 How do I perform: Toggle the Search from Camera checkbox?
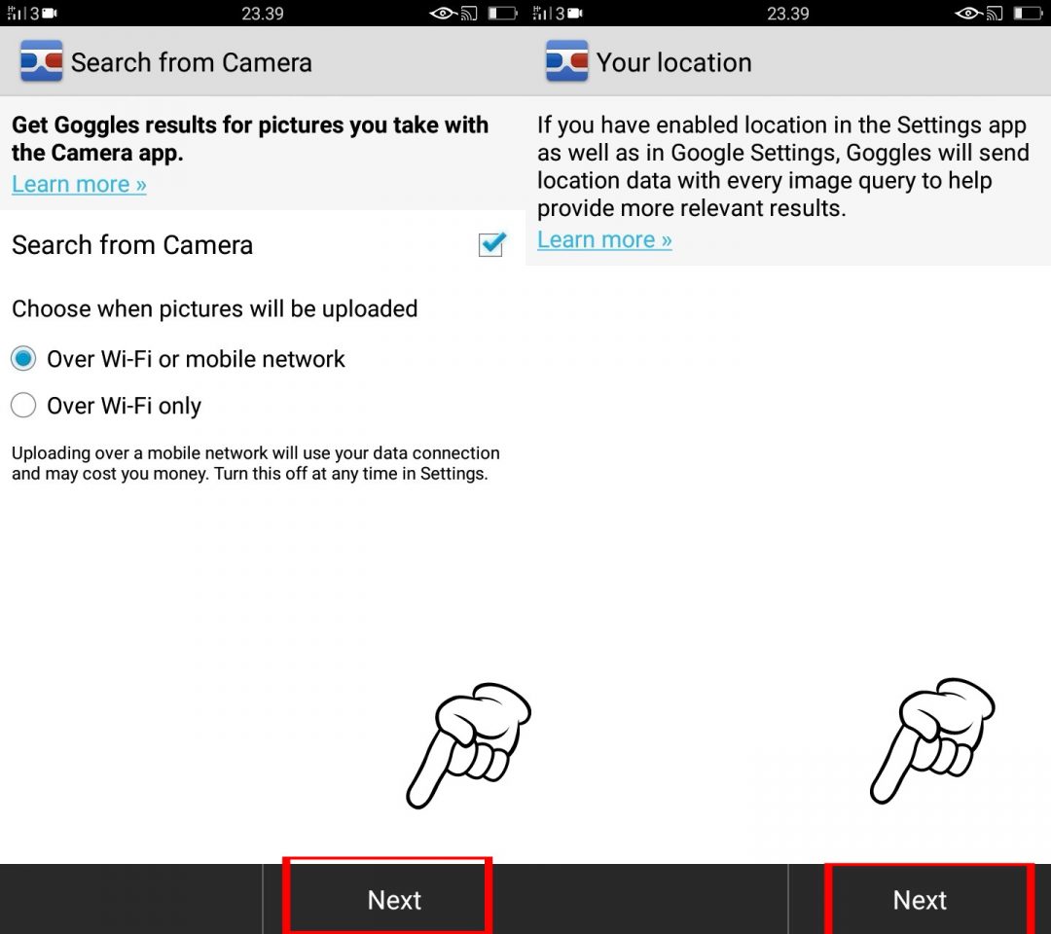click(492, 244)
